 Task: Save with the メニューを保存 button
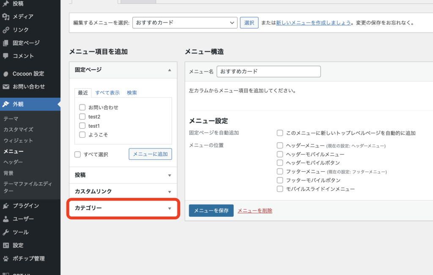pos(211,210)
